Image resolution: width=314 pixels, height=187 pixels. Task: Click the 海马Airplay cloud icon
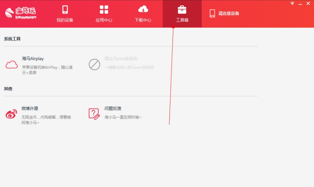(11, 65)
